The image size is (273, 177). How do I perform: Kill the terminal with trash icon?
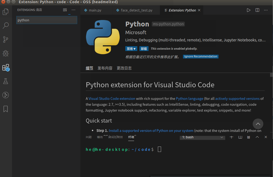point(249,137)
